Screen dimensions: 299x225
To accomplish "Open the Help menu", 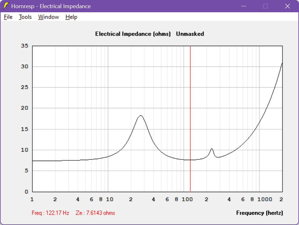I will (x=71, y=17).
